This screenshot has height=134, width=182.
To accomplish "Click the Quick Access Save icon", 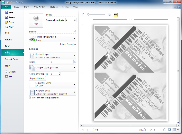I will (x=8, y=2).
